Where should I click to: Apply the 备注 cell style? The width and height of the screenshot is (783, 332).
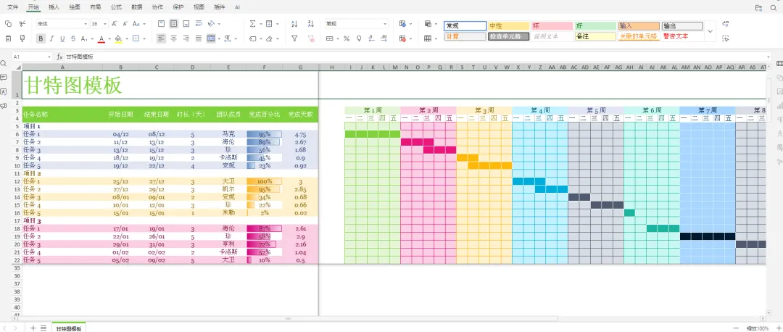595,36
